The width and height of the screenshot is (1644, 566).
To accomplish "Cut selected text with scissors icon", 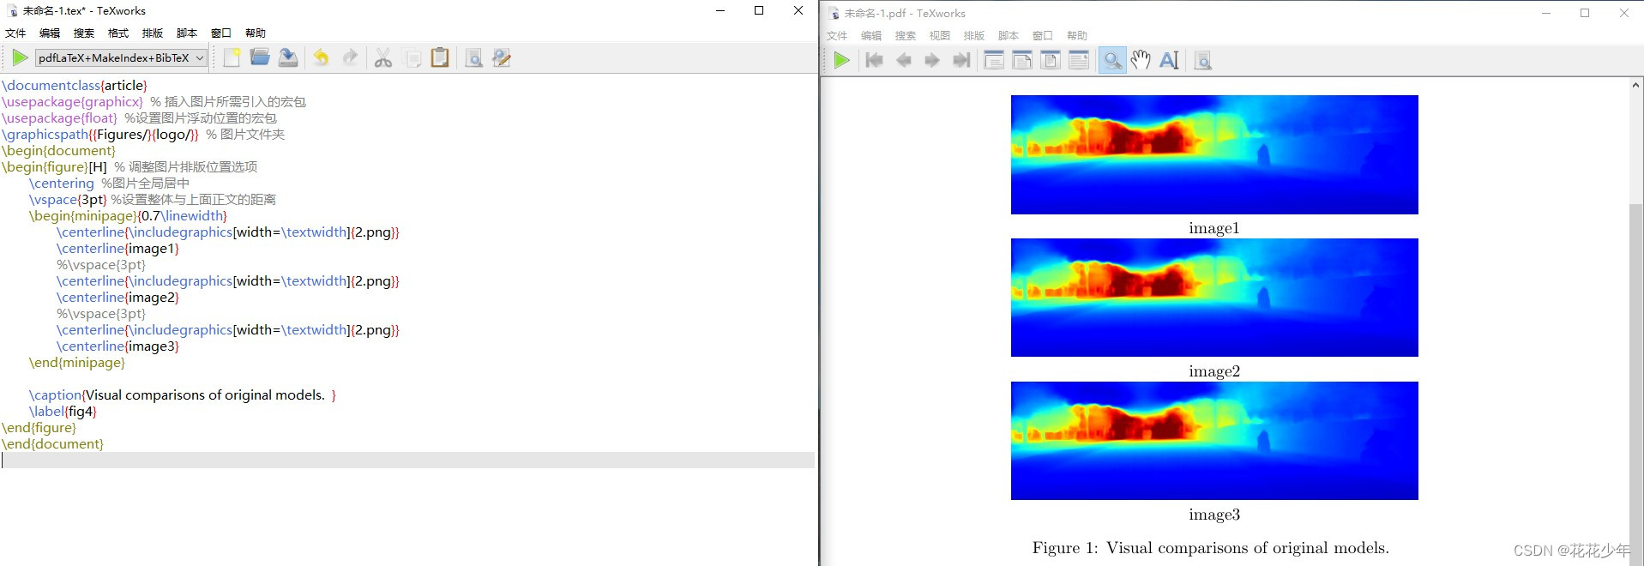I will pos(383,58).
